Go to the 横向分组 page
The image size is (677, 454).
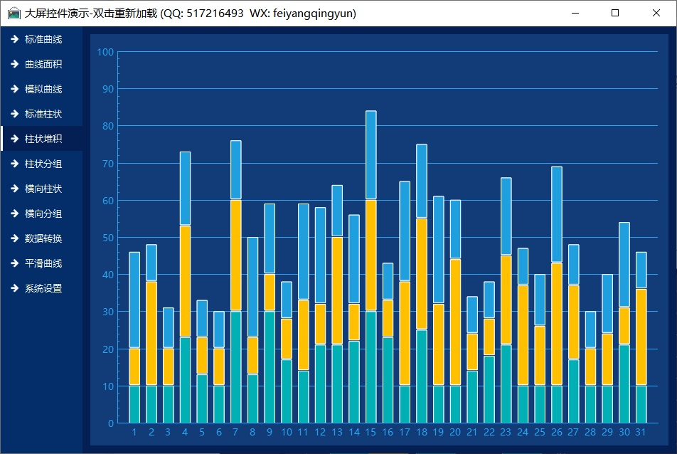pos(43,213)
